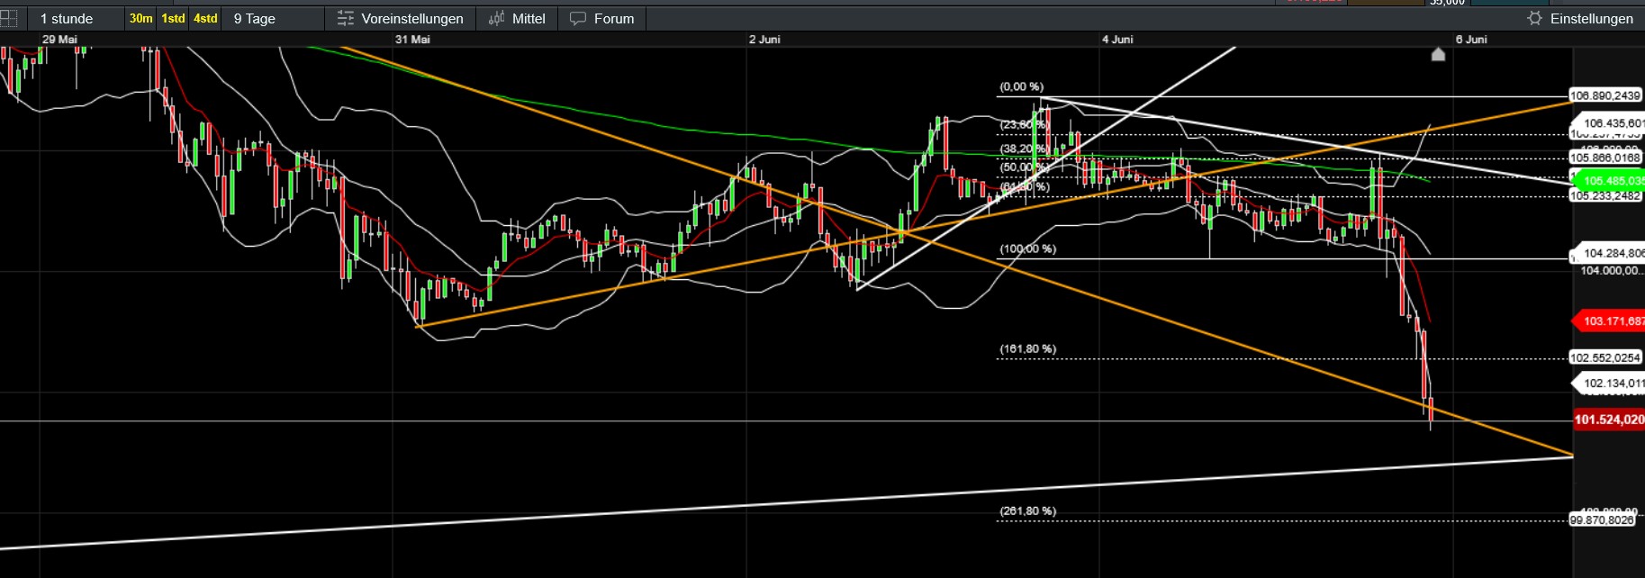Click the 105.233,2482 price label
The width and height of the screenshot is (1645, 578).
tap(1605, 195)
